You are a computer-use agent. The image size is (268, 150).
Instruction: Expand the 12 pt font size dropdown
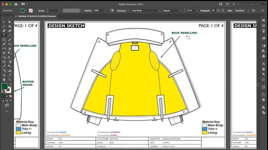click(x=197, y=10)
